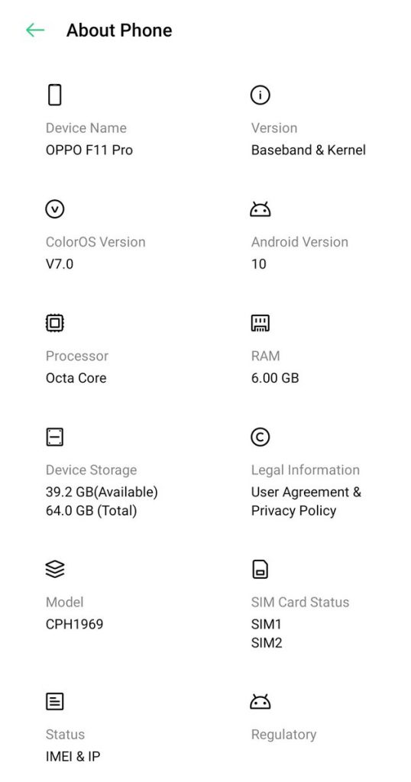Tap the RAM memory icon

pyautogui.click(x=260, y=323)
